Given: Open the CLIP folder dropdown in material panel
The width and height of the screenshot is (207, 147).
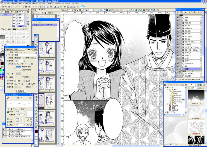Looking at the screenshot, I should pyautogui.click(x=198, y=88).
